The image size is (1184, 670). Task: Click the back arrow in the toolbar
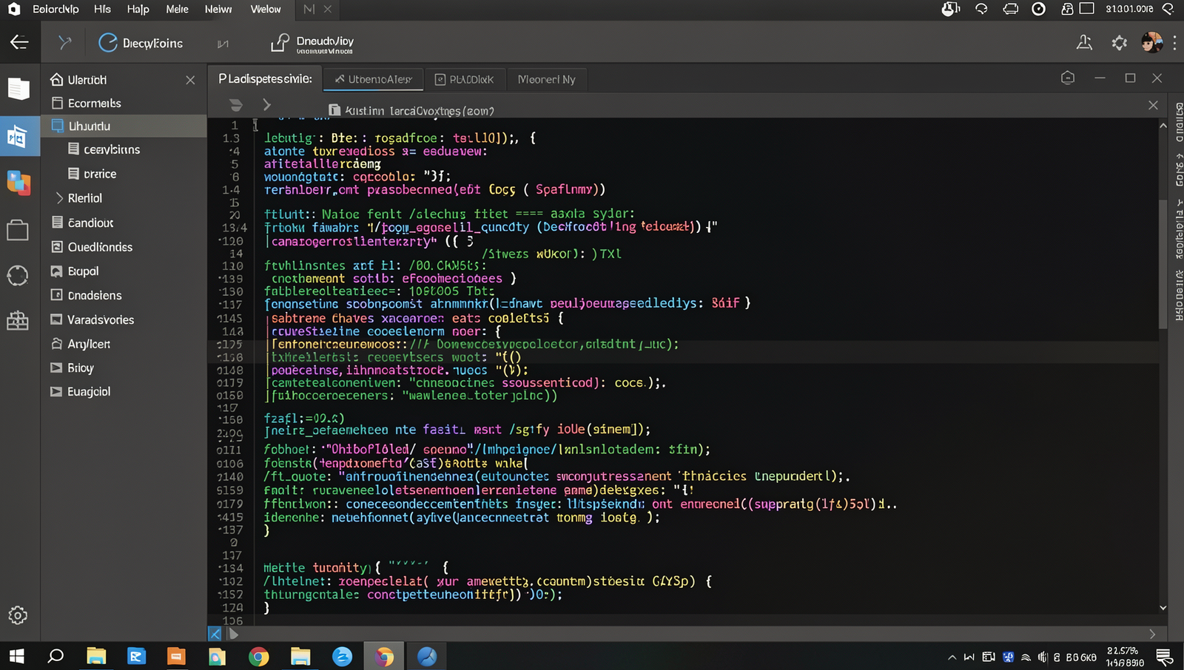click(x=19, y=42)
